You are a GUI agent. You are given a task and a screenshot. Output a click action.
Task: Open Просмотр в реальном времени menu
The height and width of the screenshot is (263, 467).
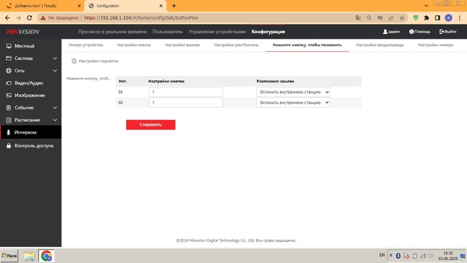113,31
